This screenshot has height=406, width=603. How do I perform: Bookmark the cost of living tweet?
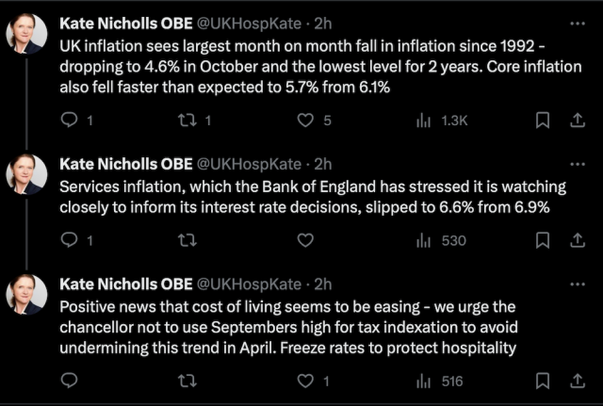[x=542, y=381]
